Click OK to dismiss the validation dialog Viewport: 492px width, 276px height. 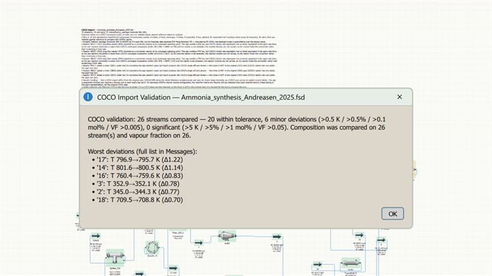[392, 214]
